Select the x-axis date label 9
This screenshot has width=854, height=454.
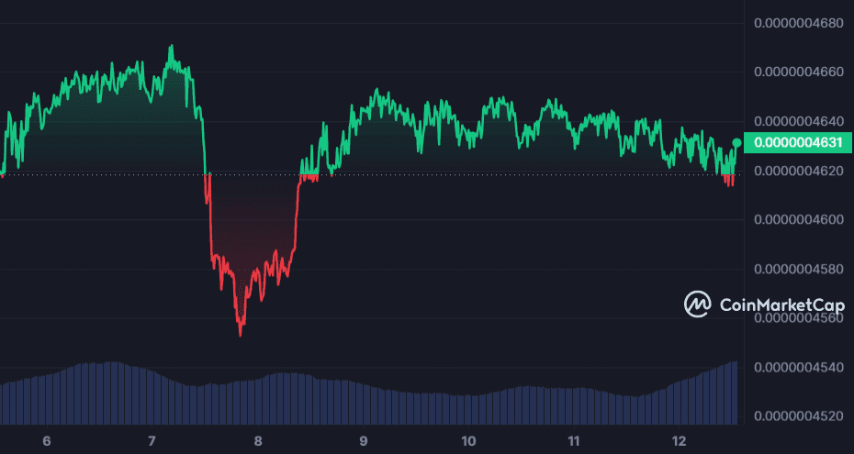click(364, 441)
